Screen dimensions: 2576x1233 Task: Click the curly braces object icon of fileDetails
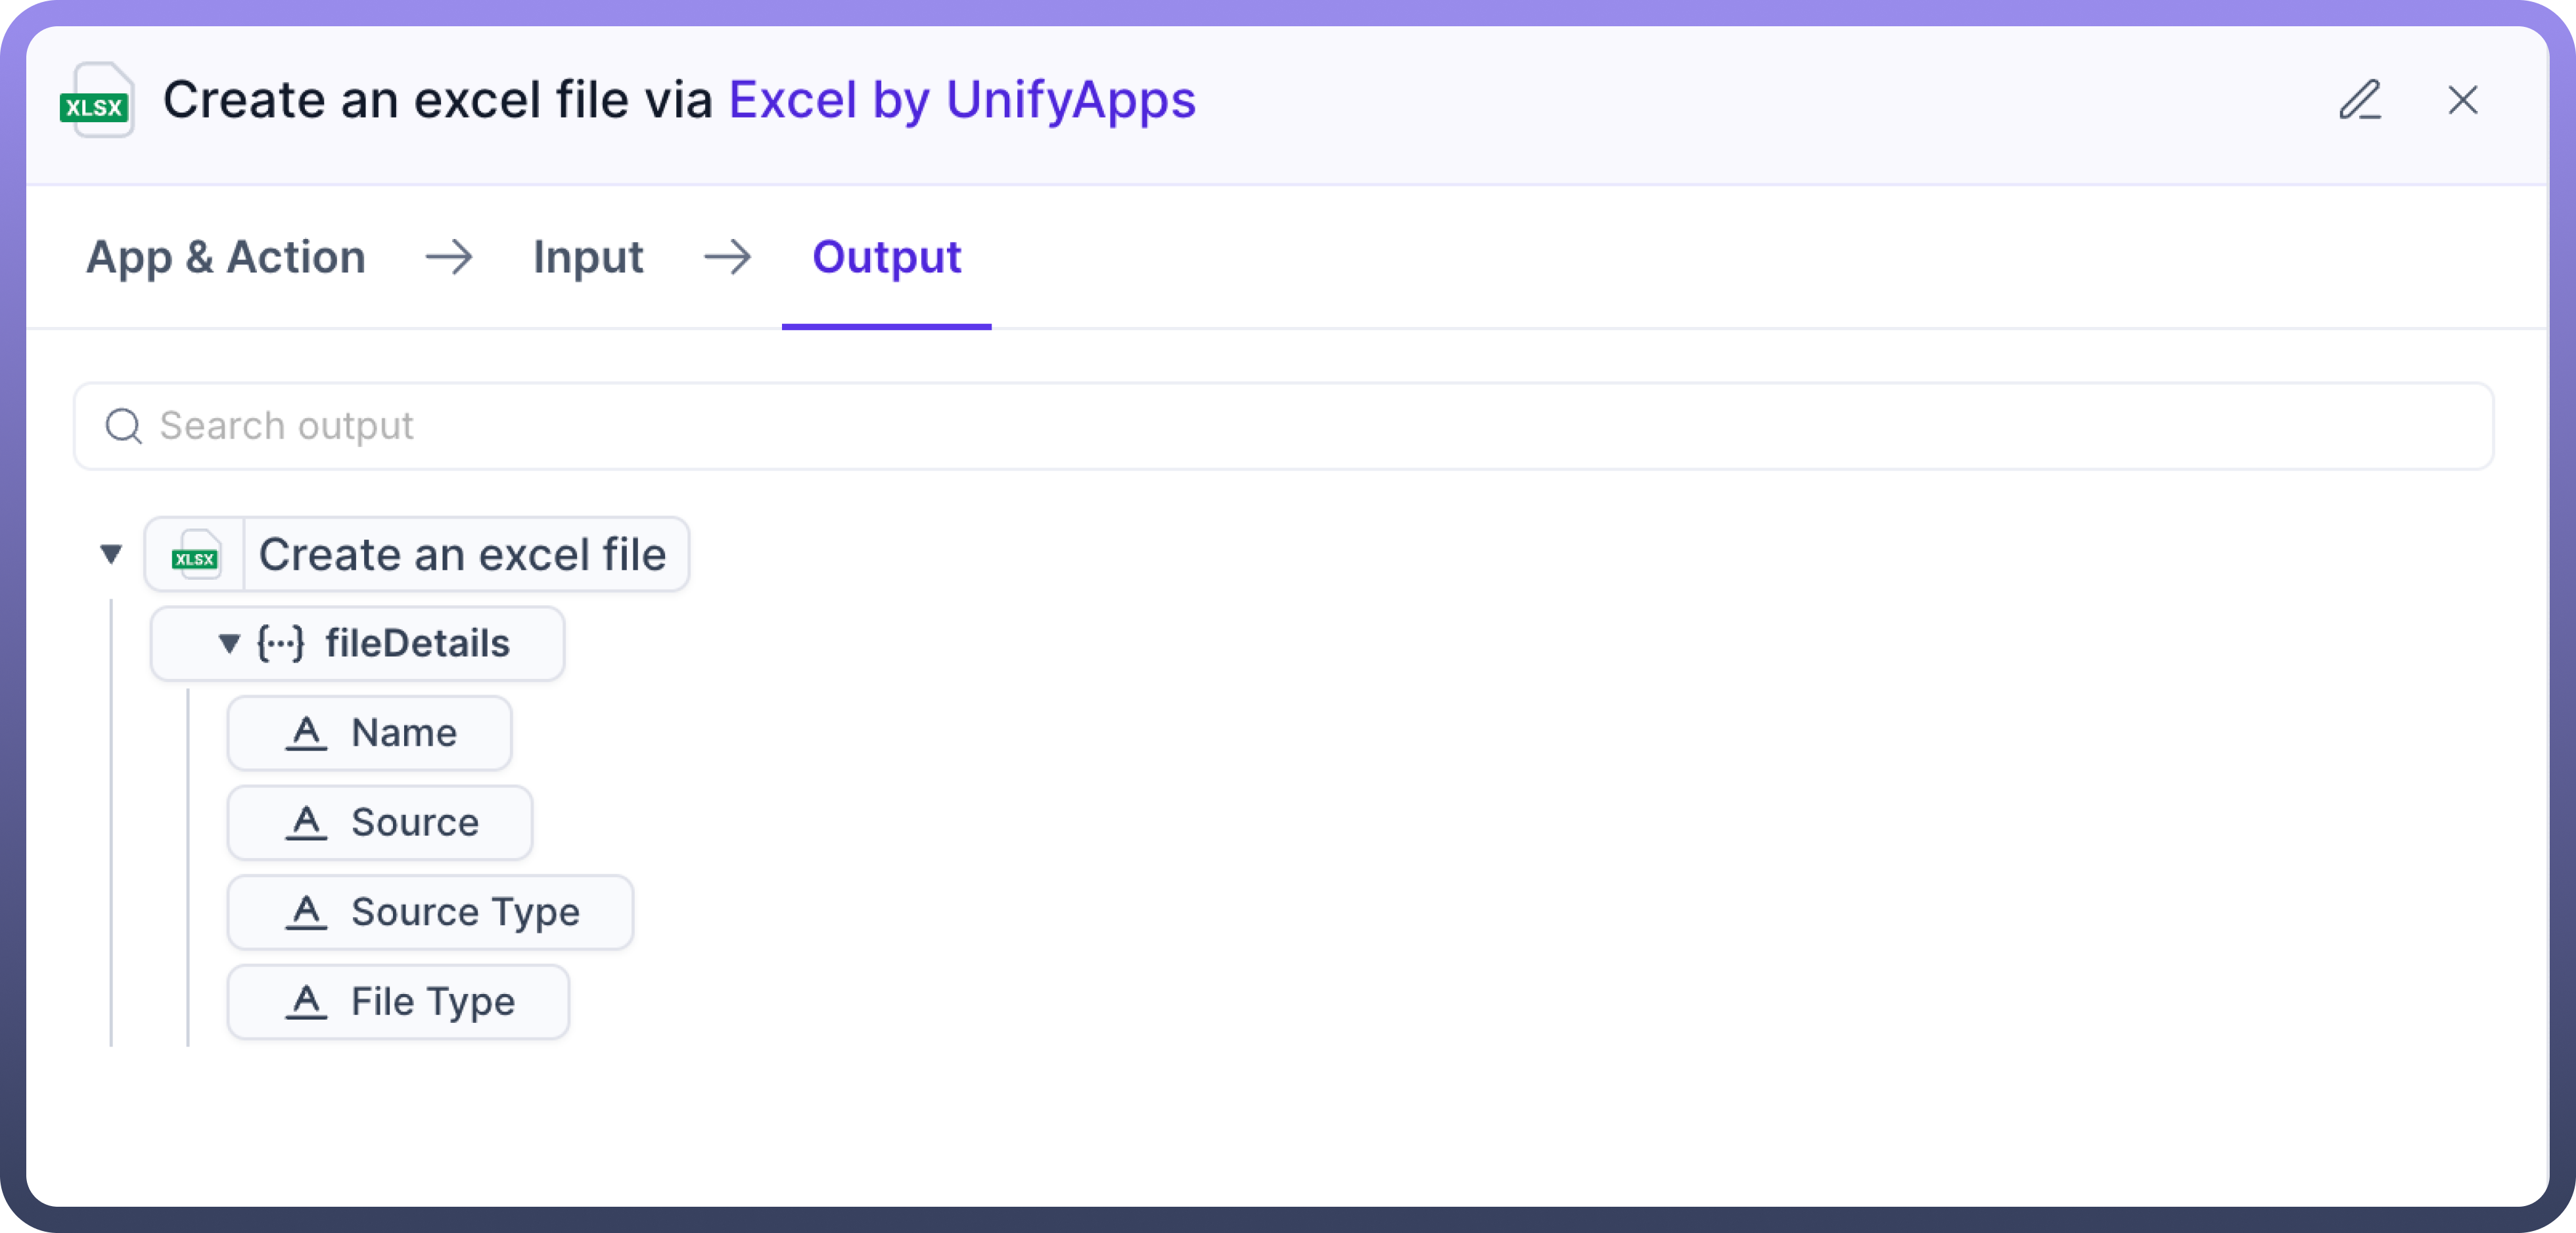coord(280,643)
